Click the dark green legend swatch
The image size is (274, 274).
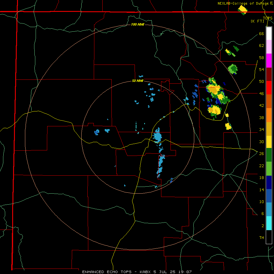click(269, 155)
